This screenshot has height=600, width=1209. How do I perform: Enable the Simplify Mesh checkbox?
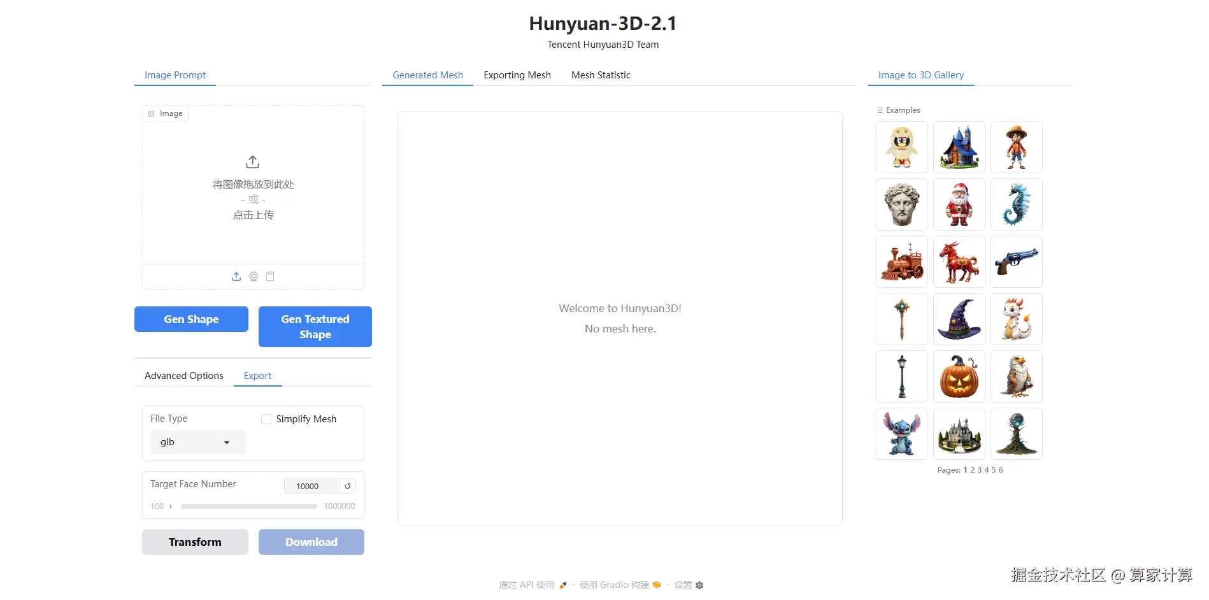click(x=266, y=419)
